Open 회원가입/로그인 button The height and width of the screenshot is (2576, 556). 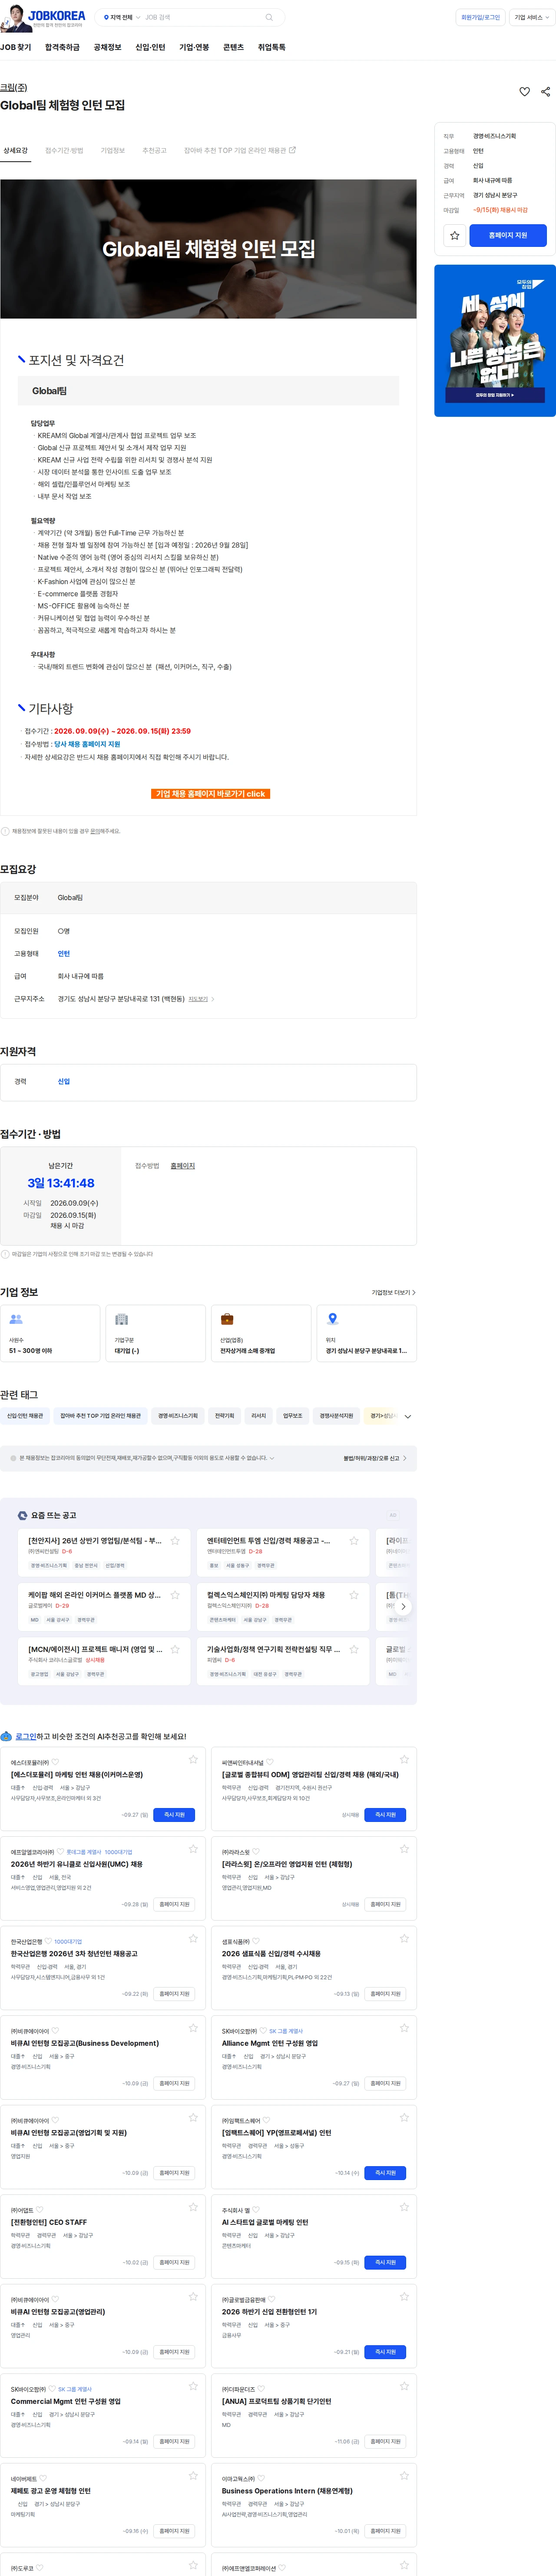pos(480,17)
